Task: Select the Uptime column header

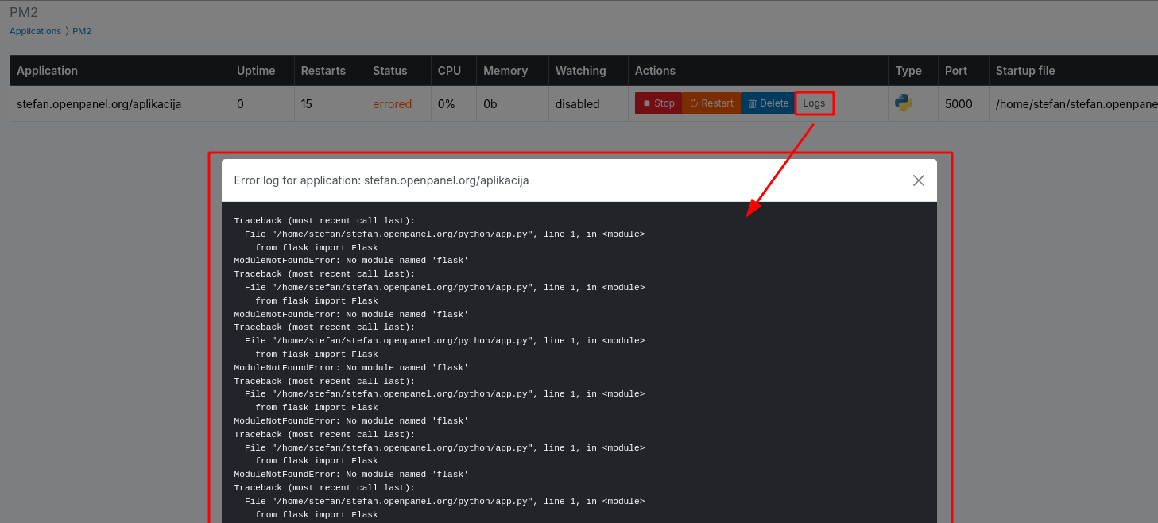Action: tap(262, 70)
